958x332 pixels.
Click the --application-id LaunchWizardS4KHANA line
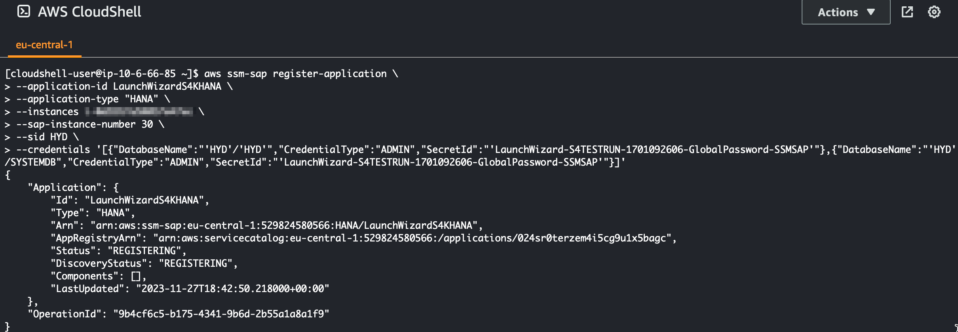tap(118, 86)
